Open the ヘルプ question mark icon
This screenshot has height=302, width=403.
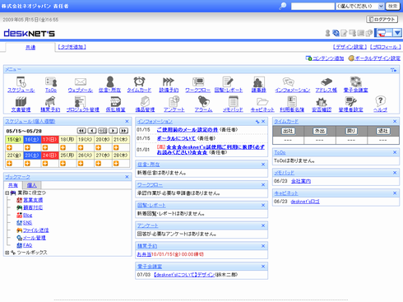(380, 101)
